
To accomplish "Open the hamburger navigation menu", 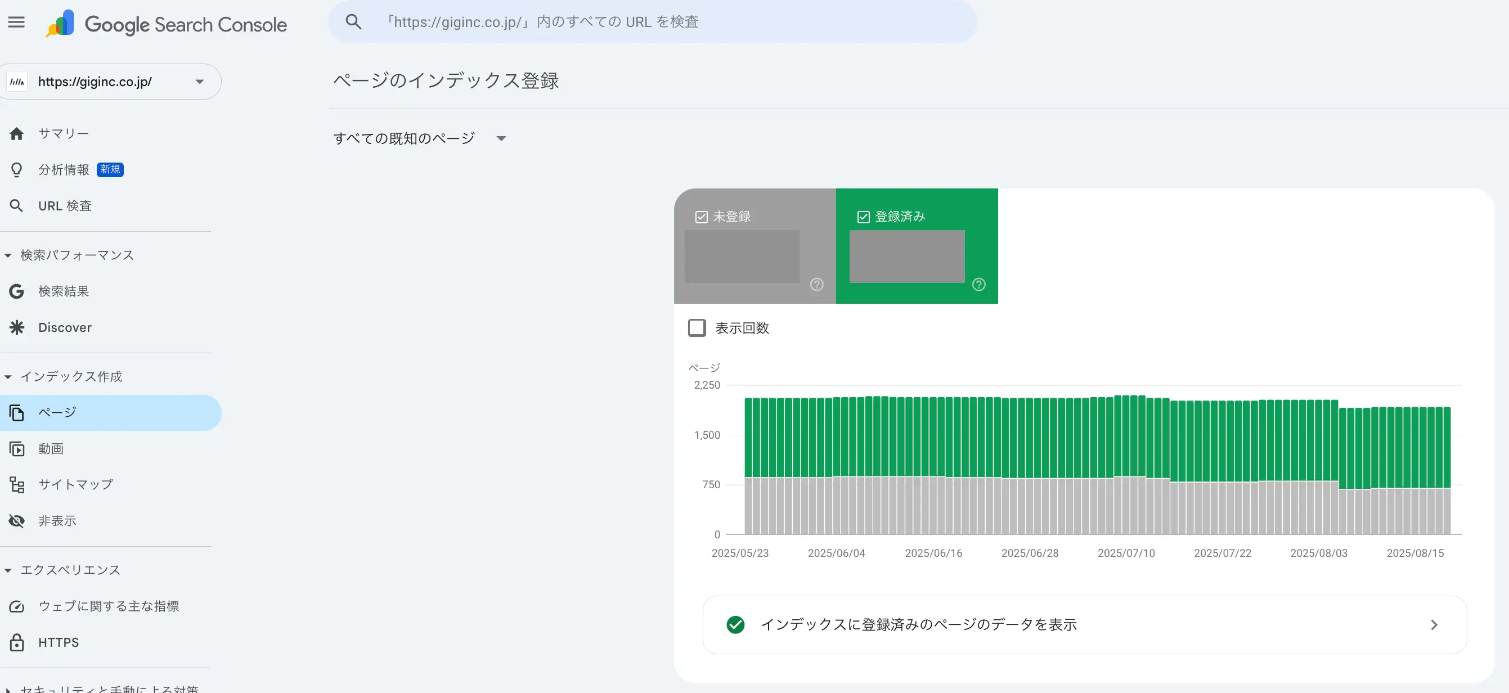I will 16,22.
